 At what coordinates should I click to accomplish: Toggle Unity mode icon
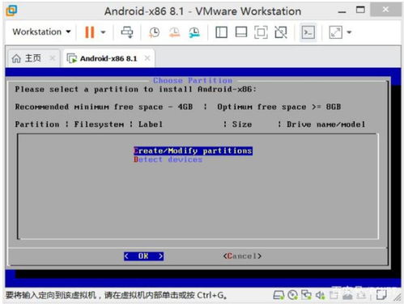pos(281,32)
